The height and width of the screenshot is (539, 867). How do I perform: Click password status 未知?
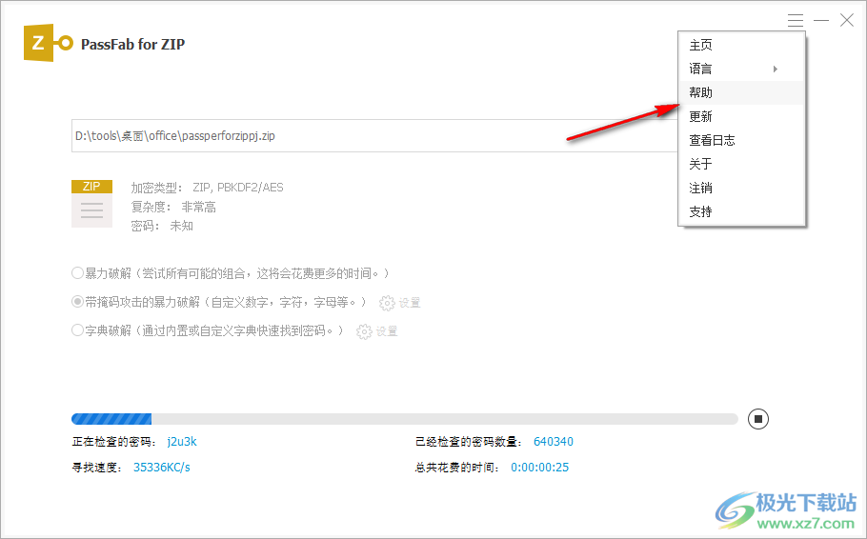click(181, 226)
